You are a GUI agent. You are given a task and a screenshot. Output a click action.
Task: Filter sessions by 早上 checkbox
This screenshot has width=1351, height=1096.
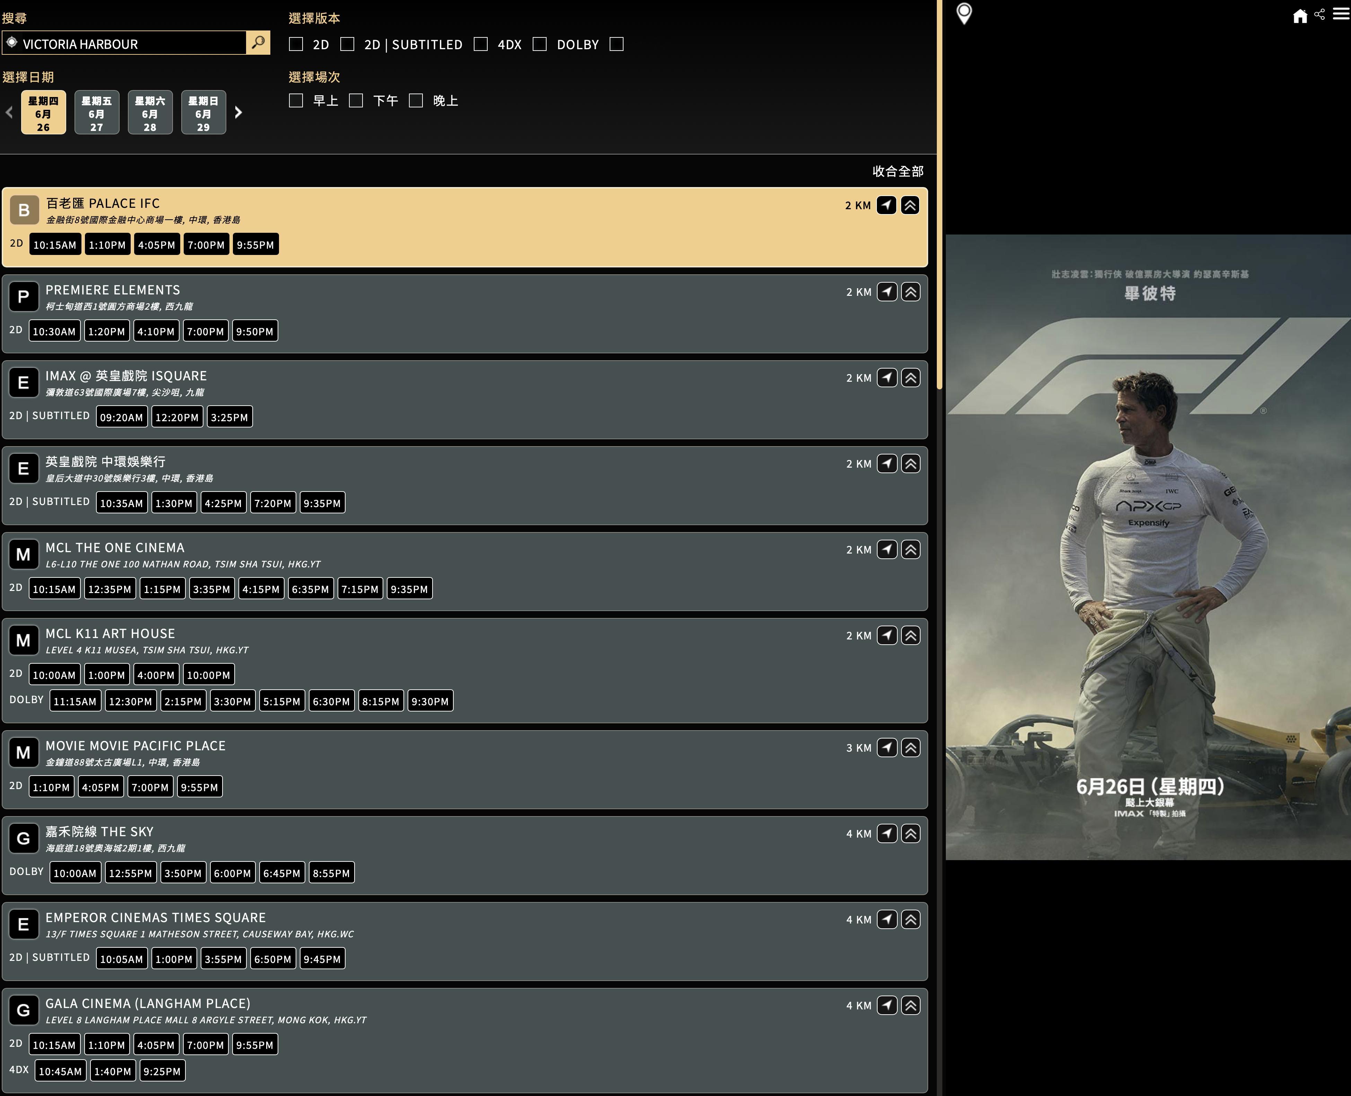click(x=296, y=100)
